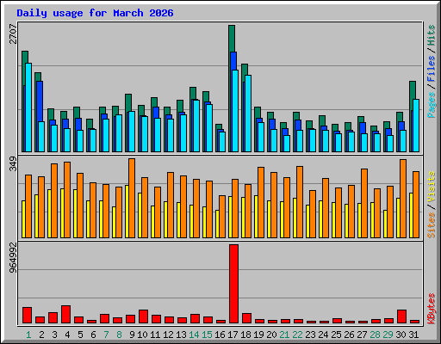The width and height of the screenshot is (441, 344).
Task: Click the Pages legend label
Action: [432, 105]
